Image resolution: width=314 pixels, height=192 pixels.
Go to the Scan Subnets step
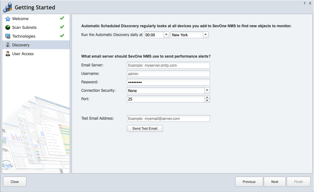pos(36,28)
